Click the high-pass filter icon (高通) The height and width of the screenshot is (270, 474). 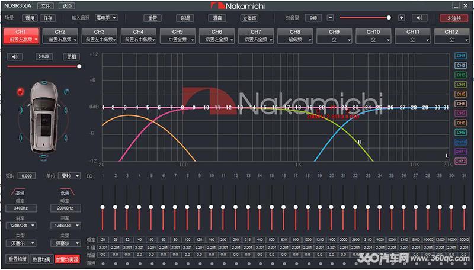click(20, 192)
